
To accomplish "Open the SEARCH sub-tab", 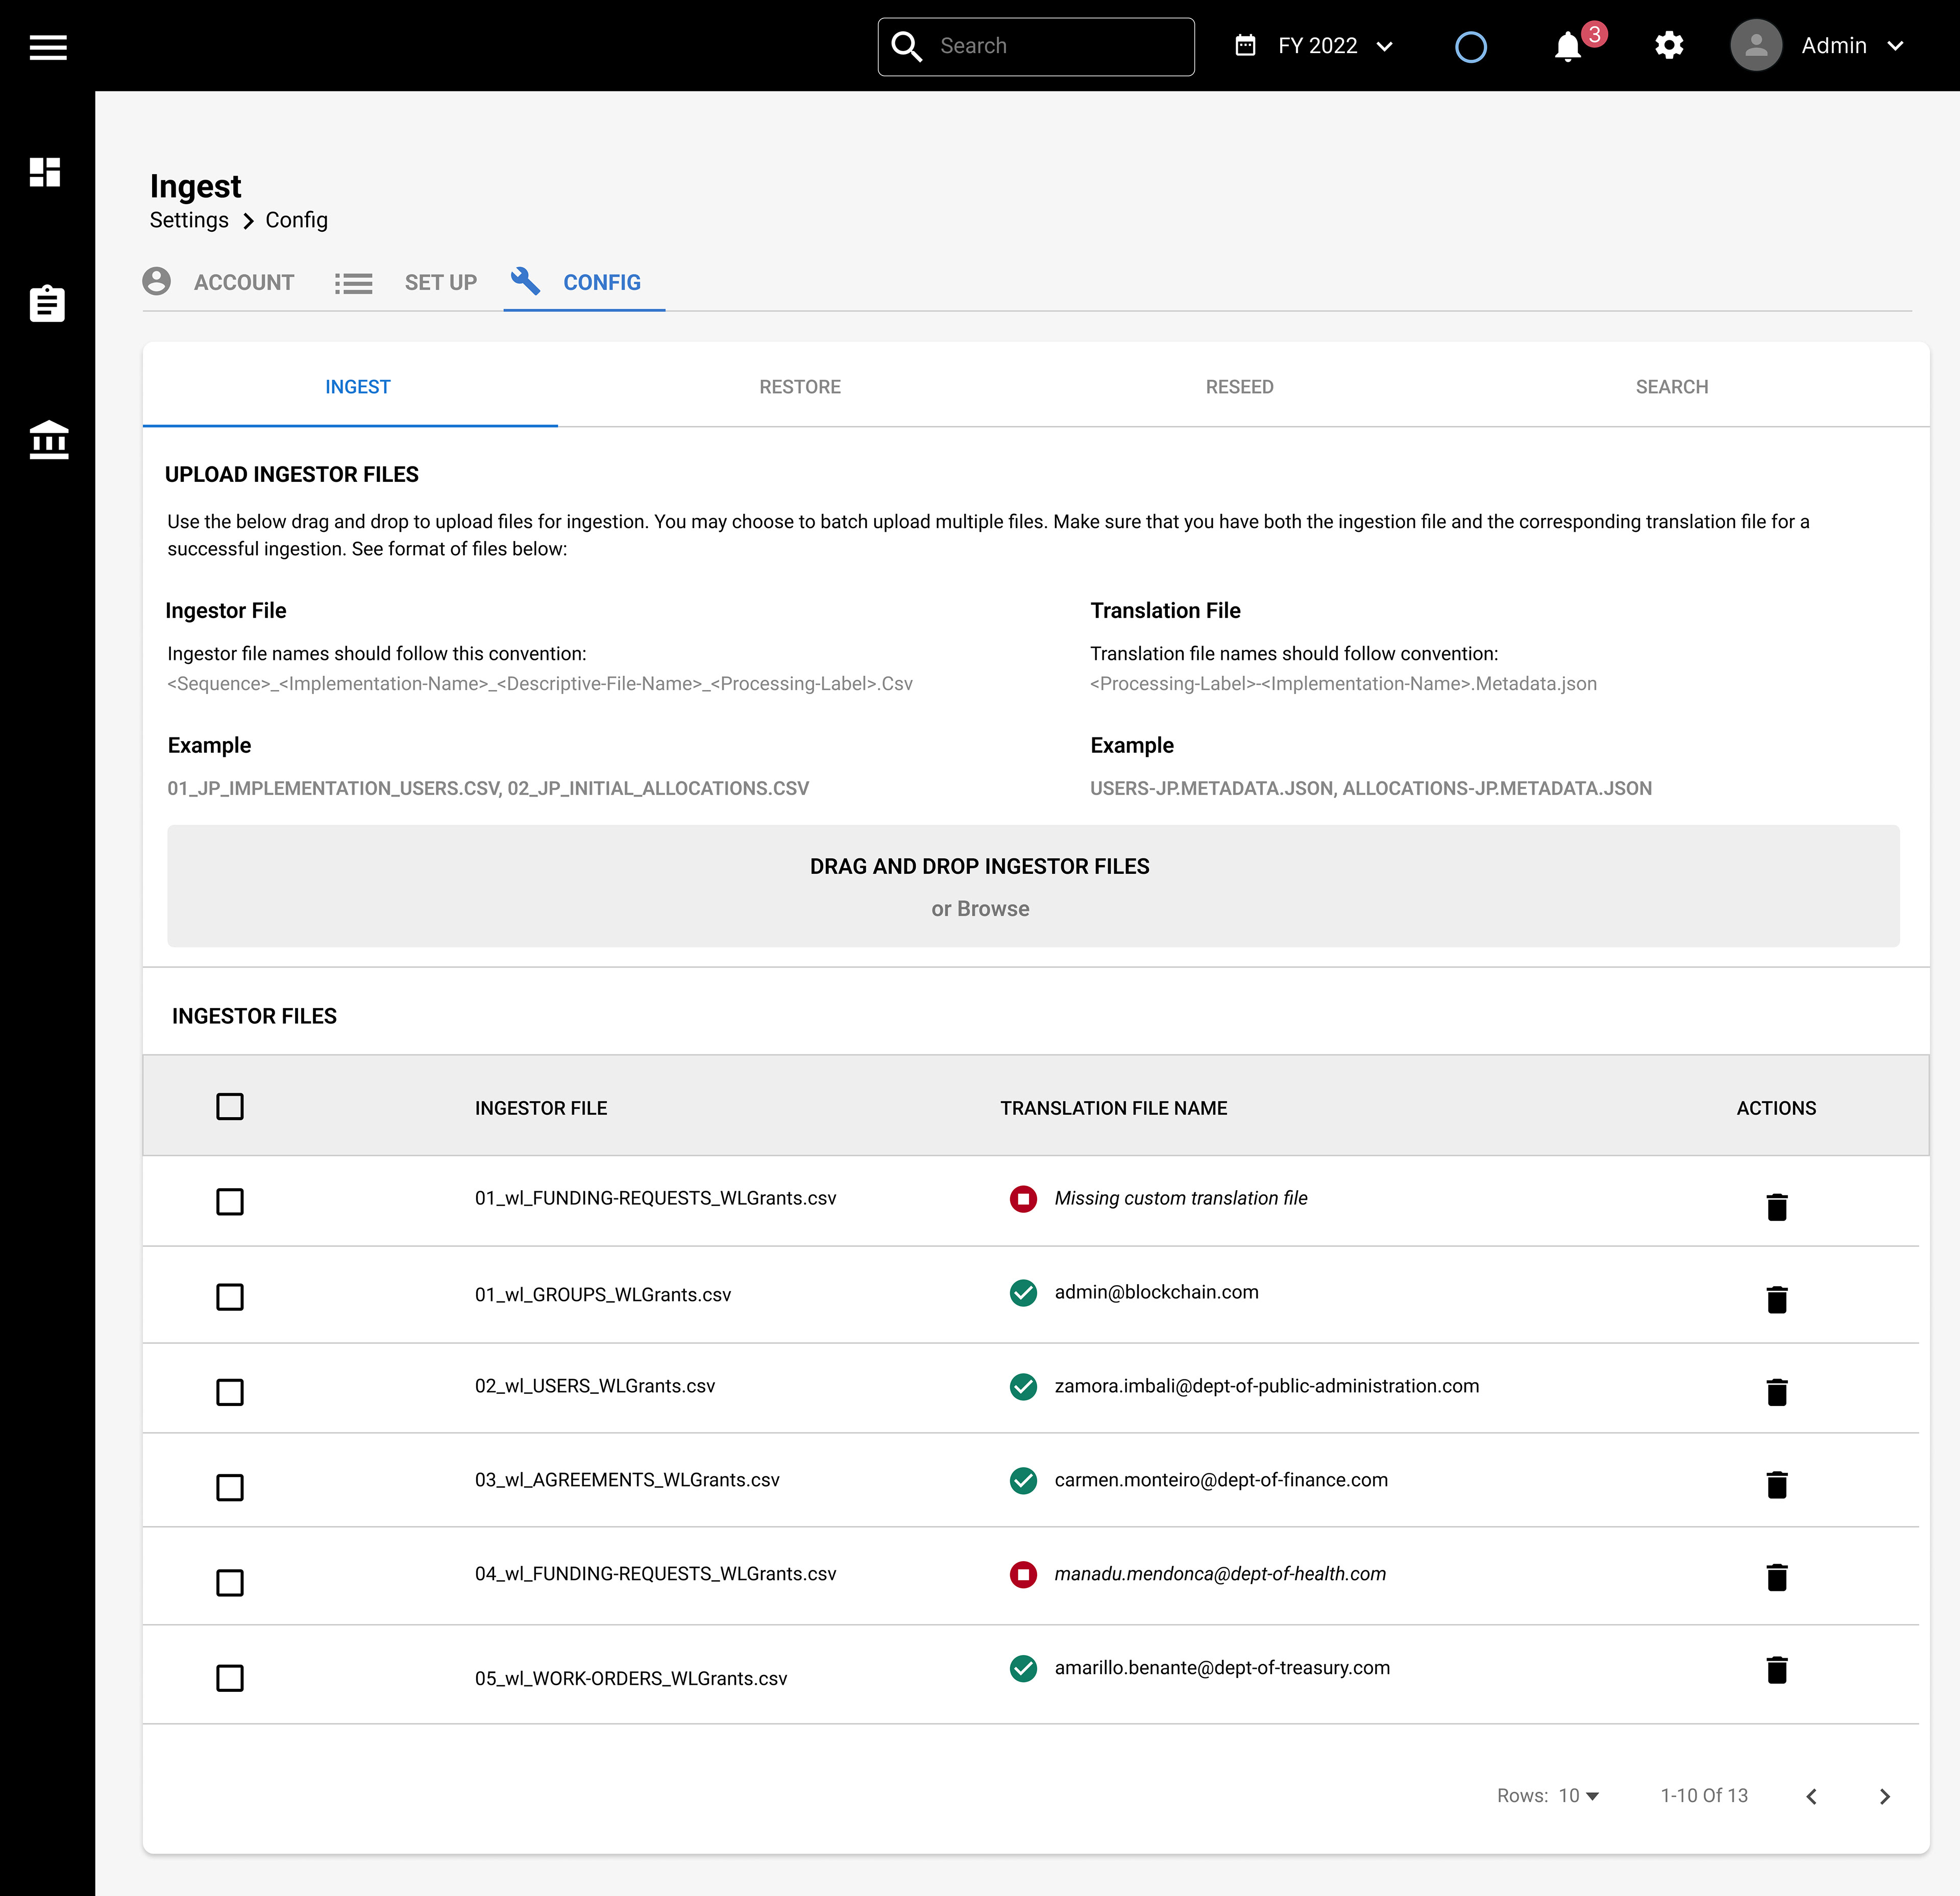I will point(1672,387).
